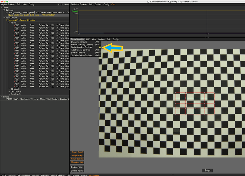Toggle Overview Controls (F1) checkbox

click(100, 42)
